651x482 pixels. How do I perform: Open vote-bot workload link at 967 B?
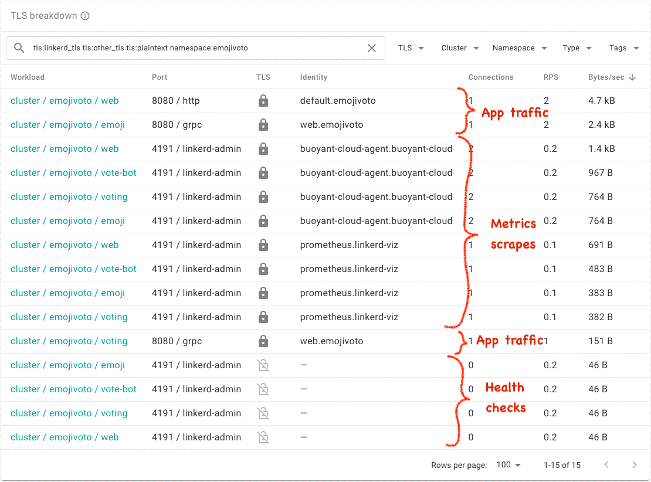click(x=73, y=173)
